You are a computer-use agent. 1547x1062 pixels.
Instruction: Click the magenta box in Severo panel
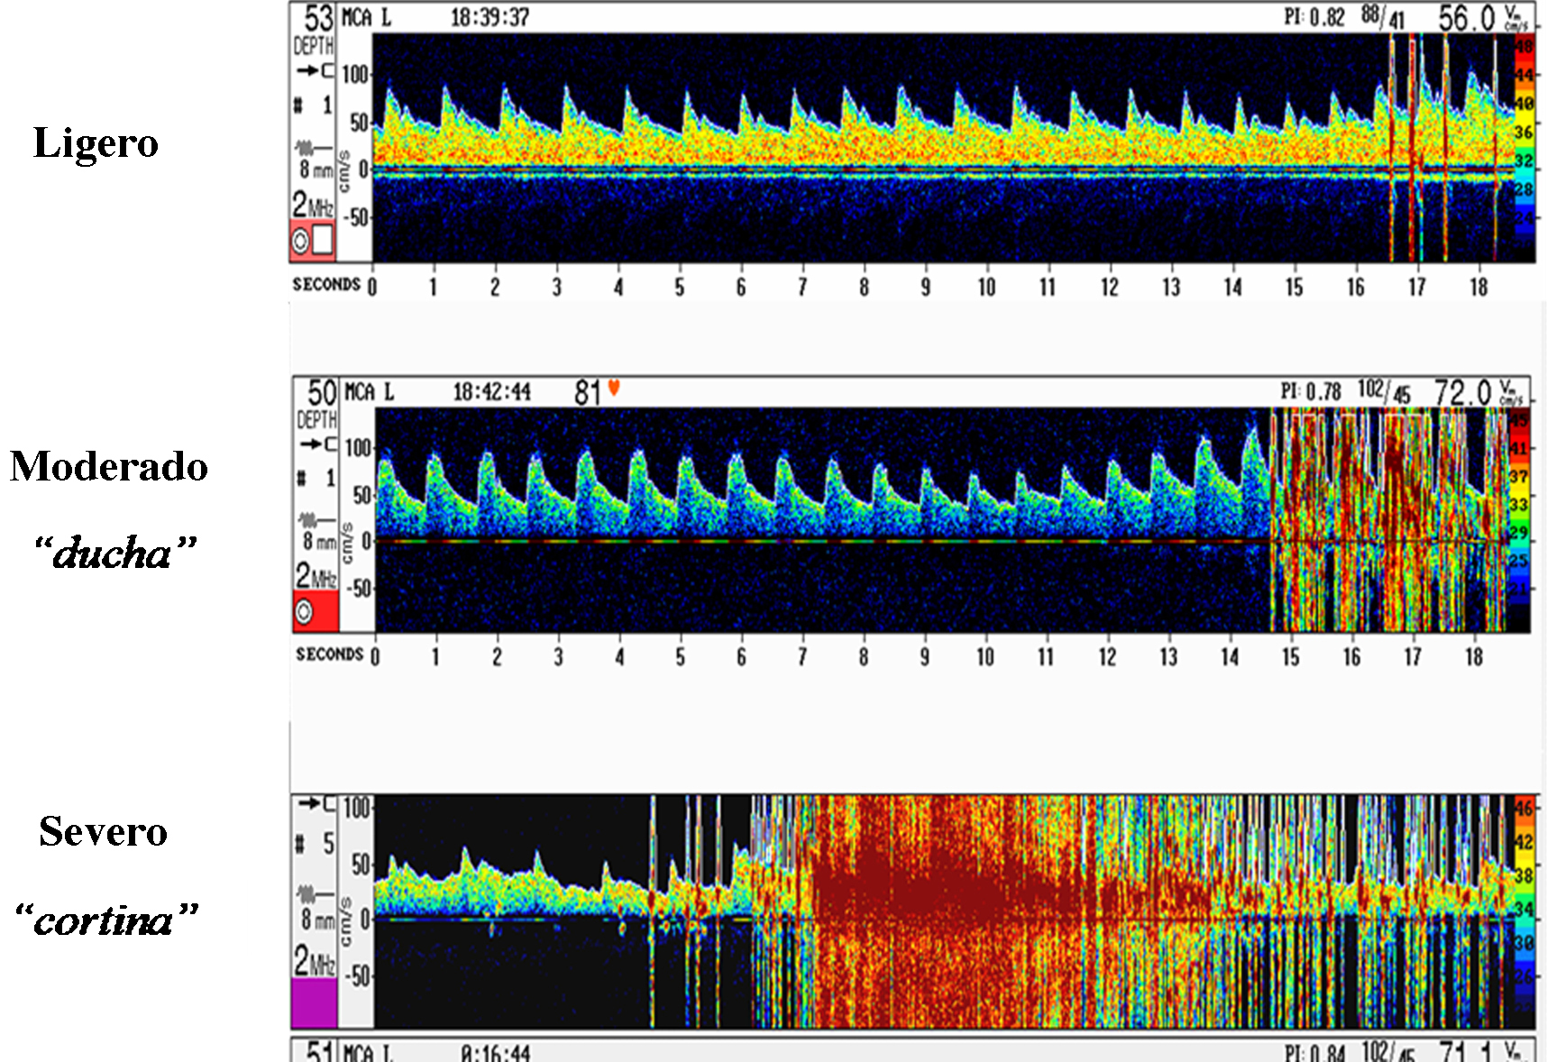coord(314,1003)
